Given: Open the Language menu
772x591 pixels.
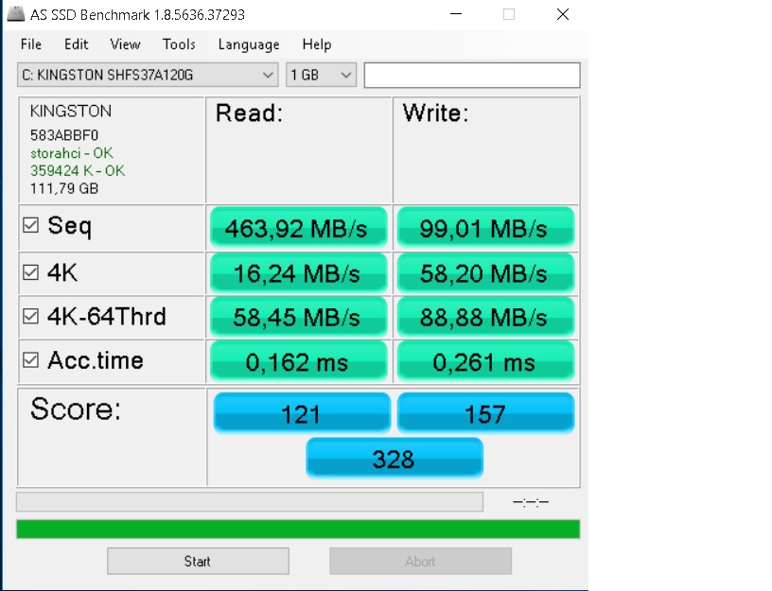Looking at the screenshot, I should (x=249, y=44).
